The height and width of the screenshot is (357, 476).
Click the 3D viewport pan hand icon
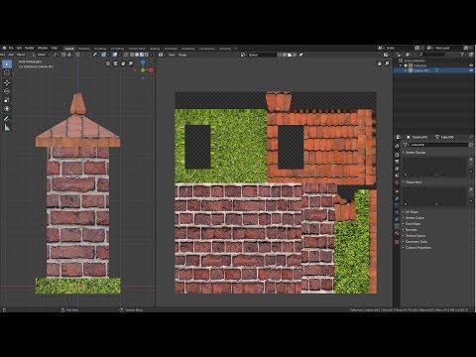(123, 63)
